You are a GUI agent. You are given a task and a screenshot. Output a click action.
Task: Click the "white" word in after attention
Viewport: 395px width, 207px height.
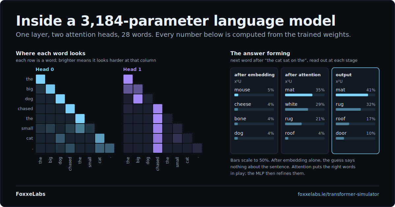pyautogui.click(x=291, y=104)
